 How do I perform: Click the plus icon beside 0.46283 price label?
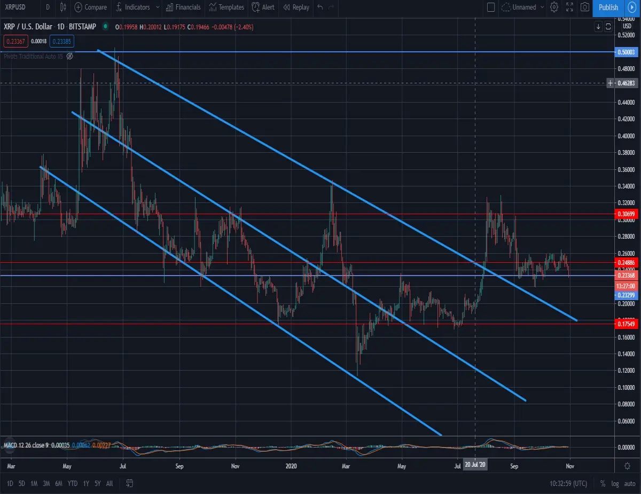pos(611,83)
